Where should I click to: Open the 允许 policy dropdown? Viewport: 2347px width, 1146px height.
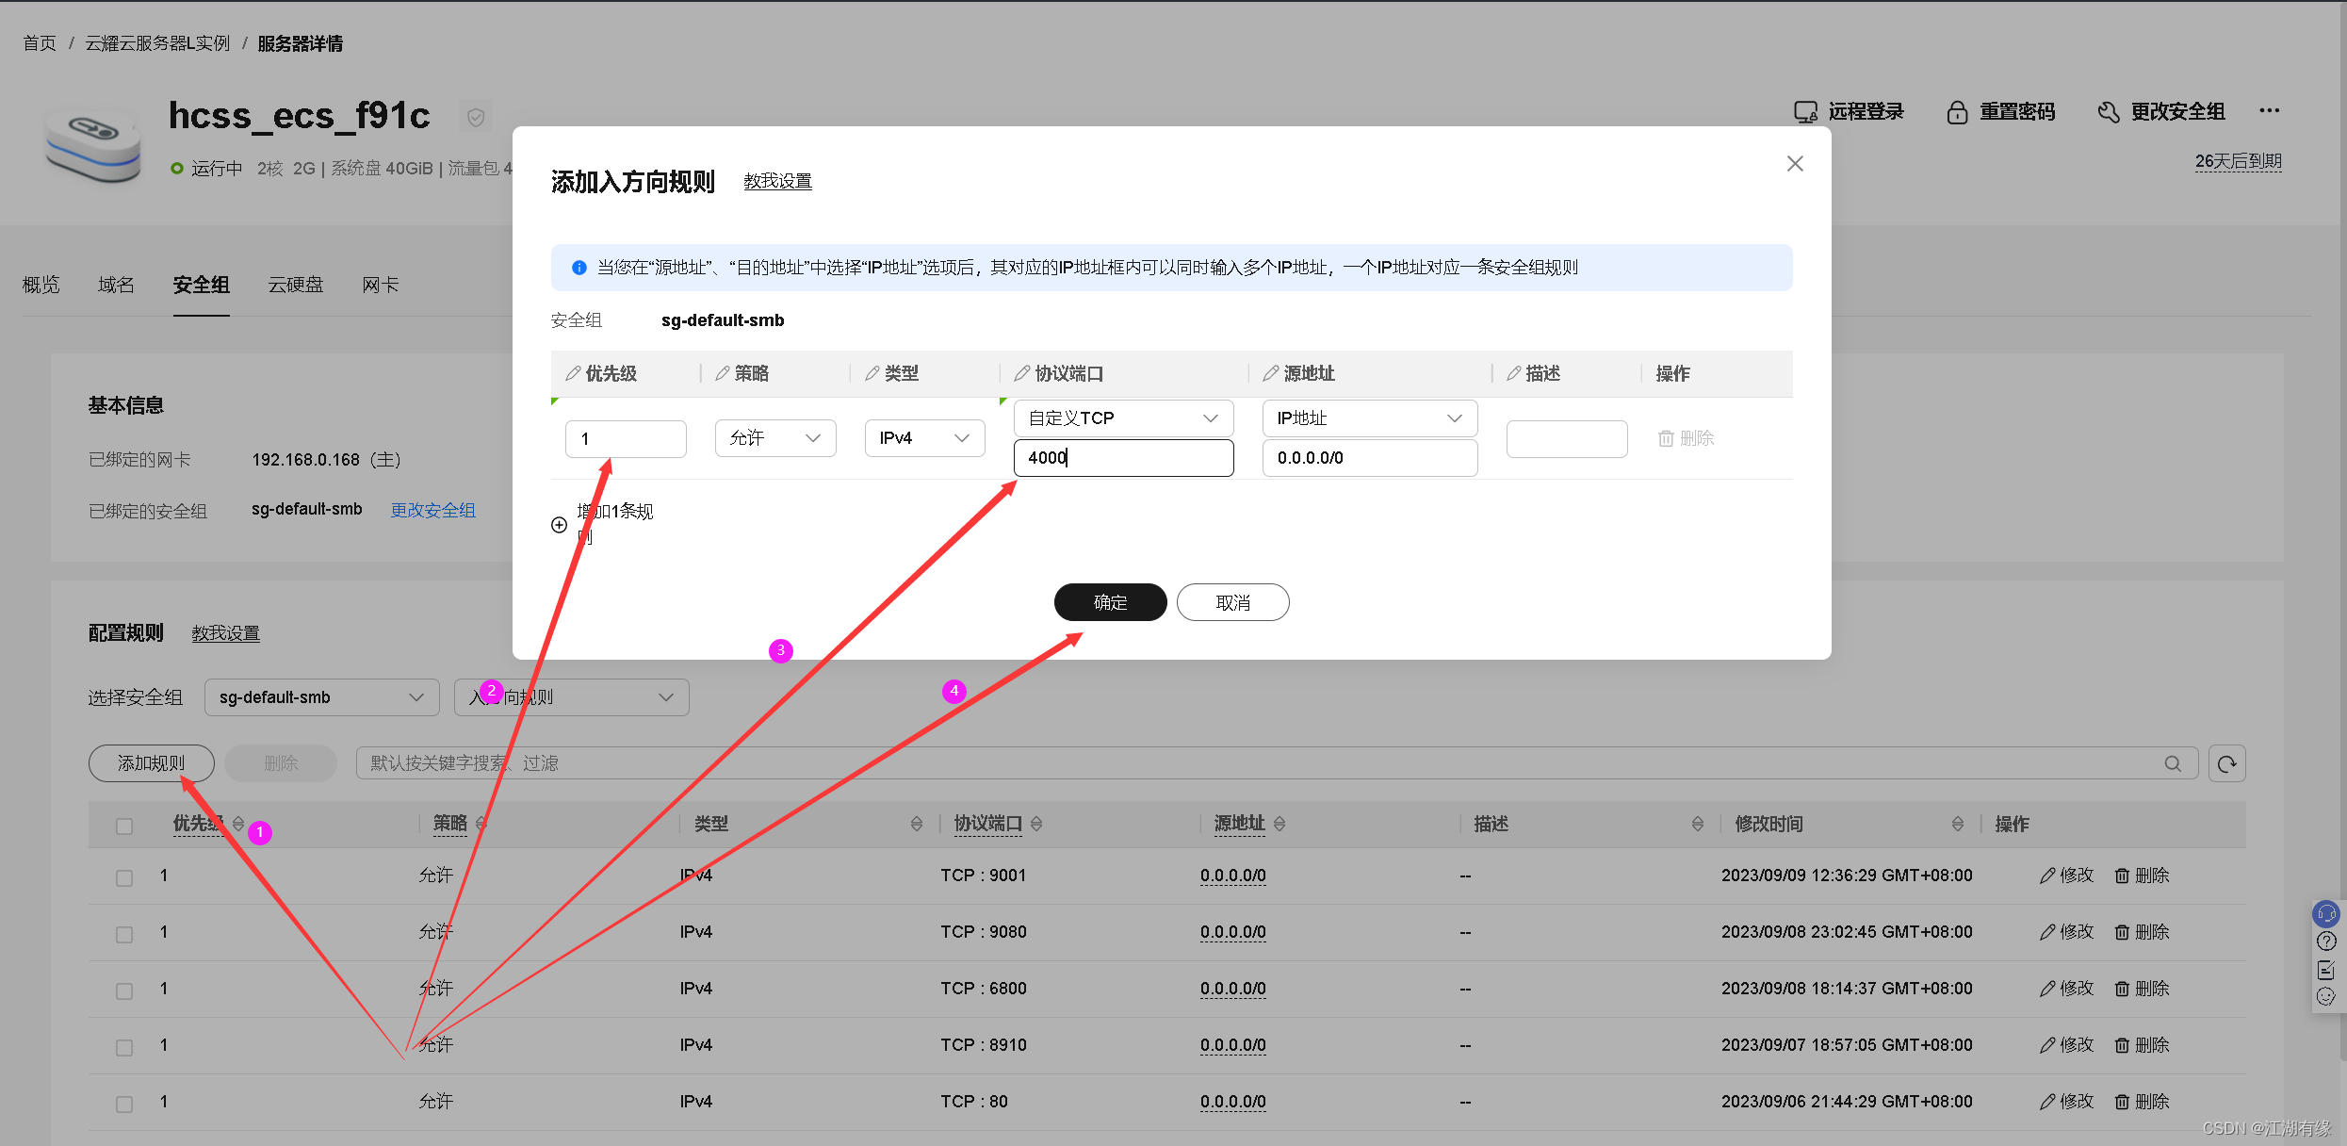coord(775,438)
